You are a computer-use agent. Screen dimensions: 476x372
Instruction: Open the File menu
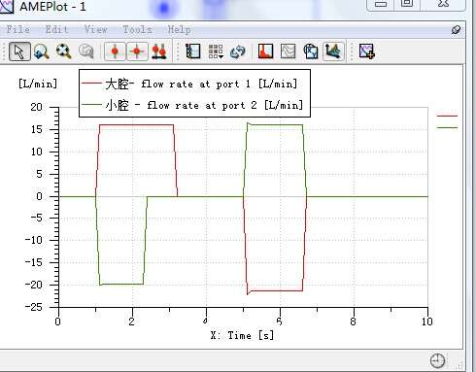click(18, 29)
